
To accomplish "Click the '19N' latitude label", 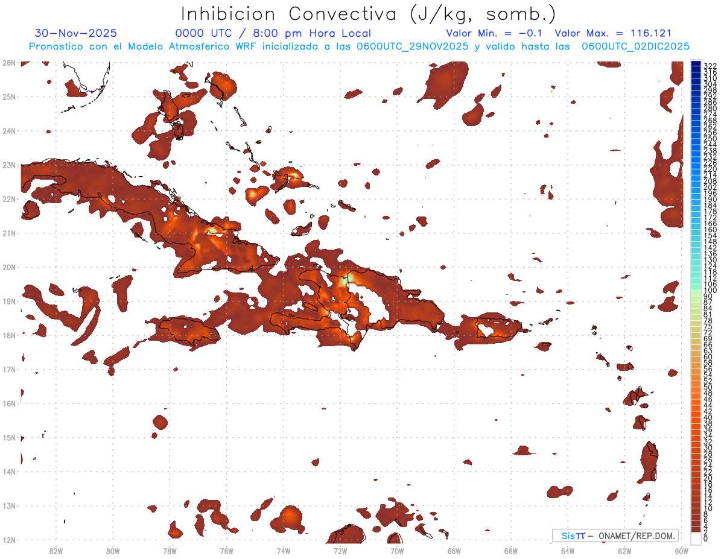I will (8, 301).
